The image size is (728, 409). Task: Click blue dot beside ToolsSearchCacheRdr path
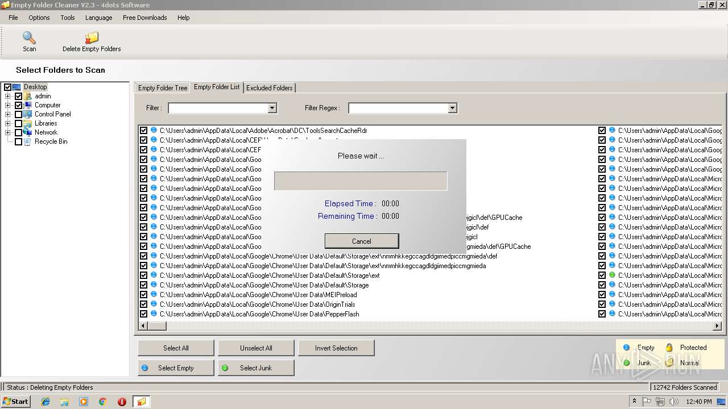click(x=154, y=130)
